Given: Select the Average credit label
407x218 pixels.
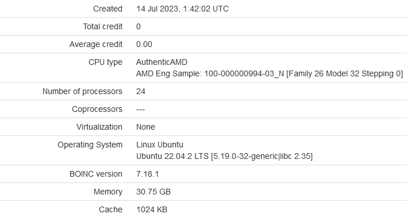Looking at the screenshot, I should (x=96, y=45).
